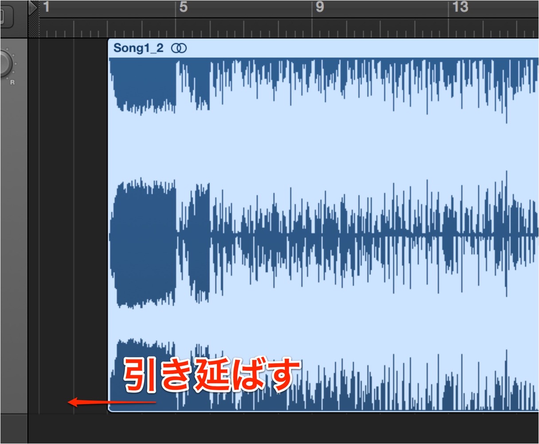Click bar 9 in the ruler
539x444 pixels.
[320, 7]
